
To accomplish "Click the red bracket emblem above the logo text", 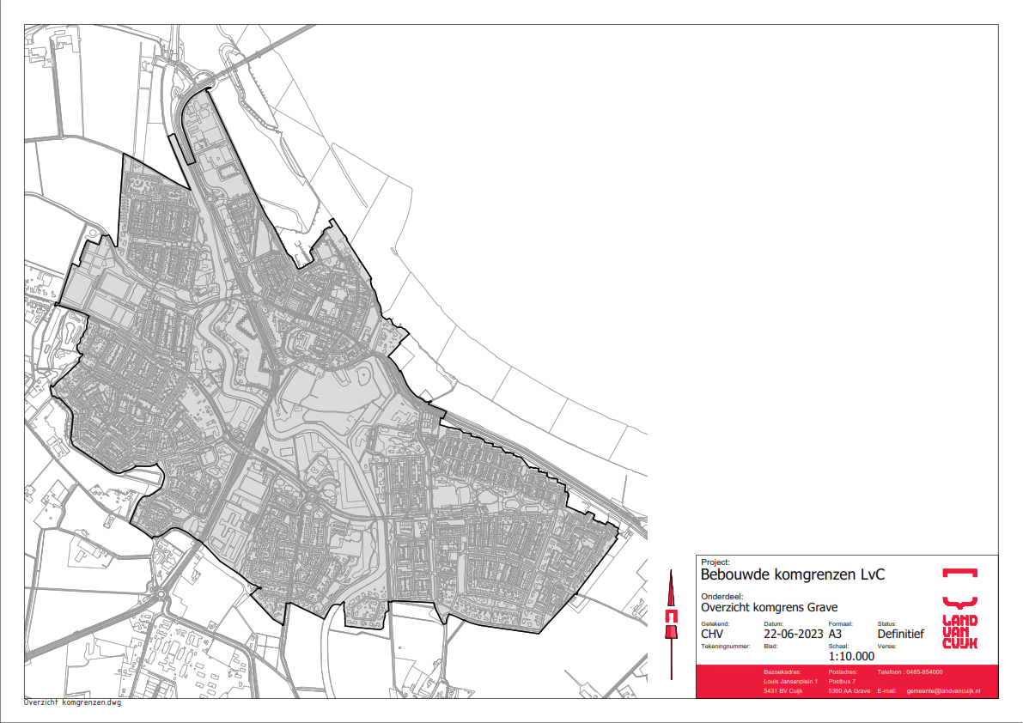I will [959, 573].
